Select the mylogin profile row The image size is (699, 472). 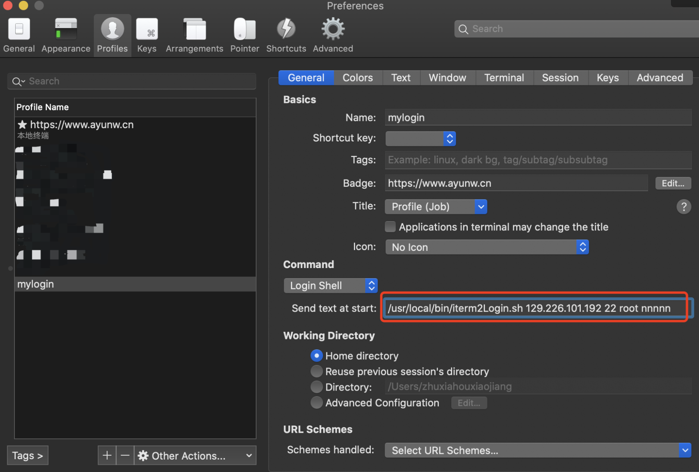pos(135,284)
